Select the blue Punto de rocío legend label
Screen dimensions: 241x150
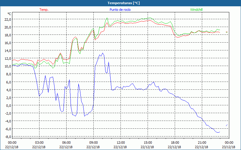click(120, 10)
